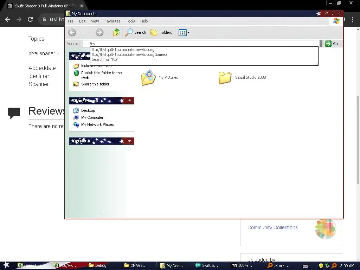Screen dimensions: 360x270
Task: Click the My Documents title bar icon
Action: (68, 14)
